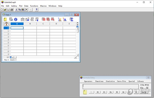Click the F6 formula button
Screen dimensions: 154x98
[x=123, y=92]
